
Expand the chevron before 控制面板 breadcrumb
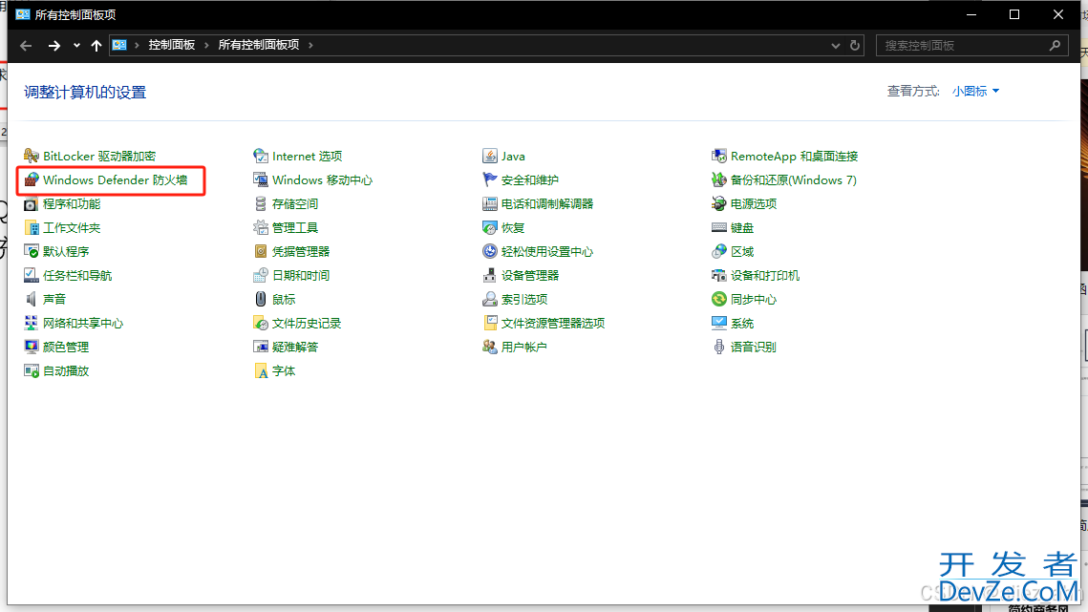[x=137, y=45]
